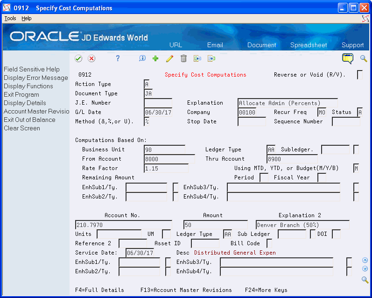Click the title bar application icon
Screen dimensions: 372x298
coord(7,8)
